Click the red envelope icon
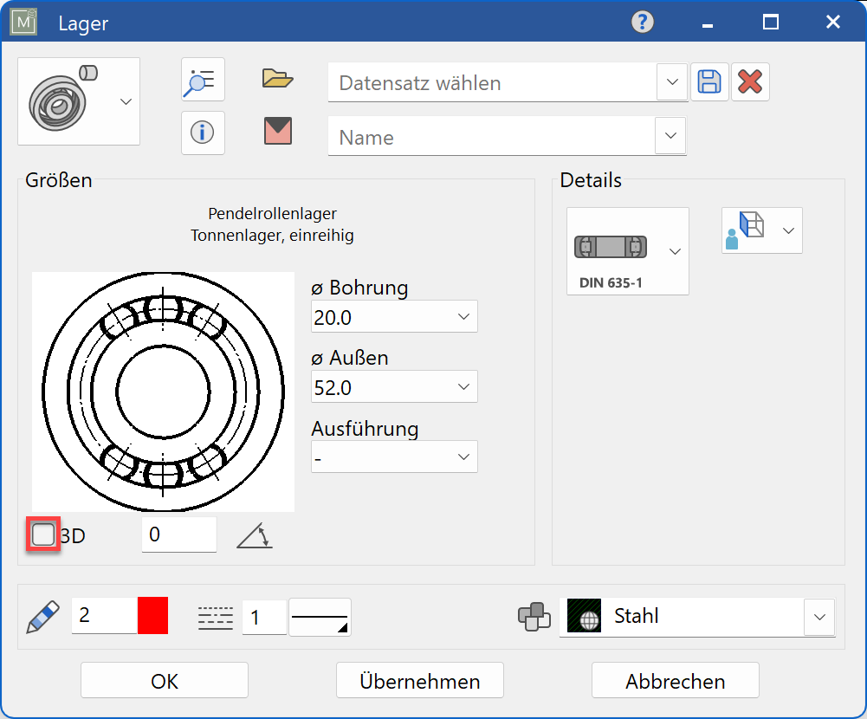Image resolution: width=867 pixels, height=719 pixels. tap(276, 133)
